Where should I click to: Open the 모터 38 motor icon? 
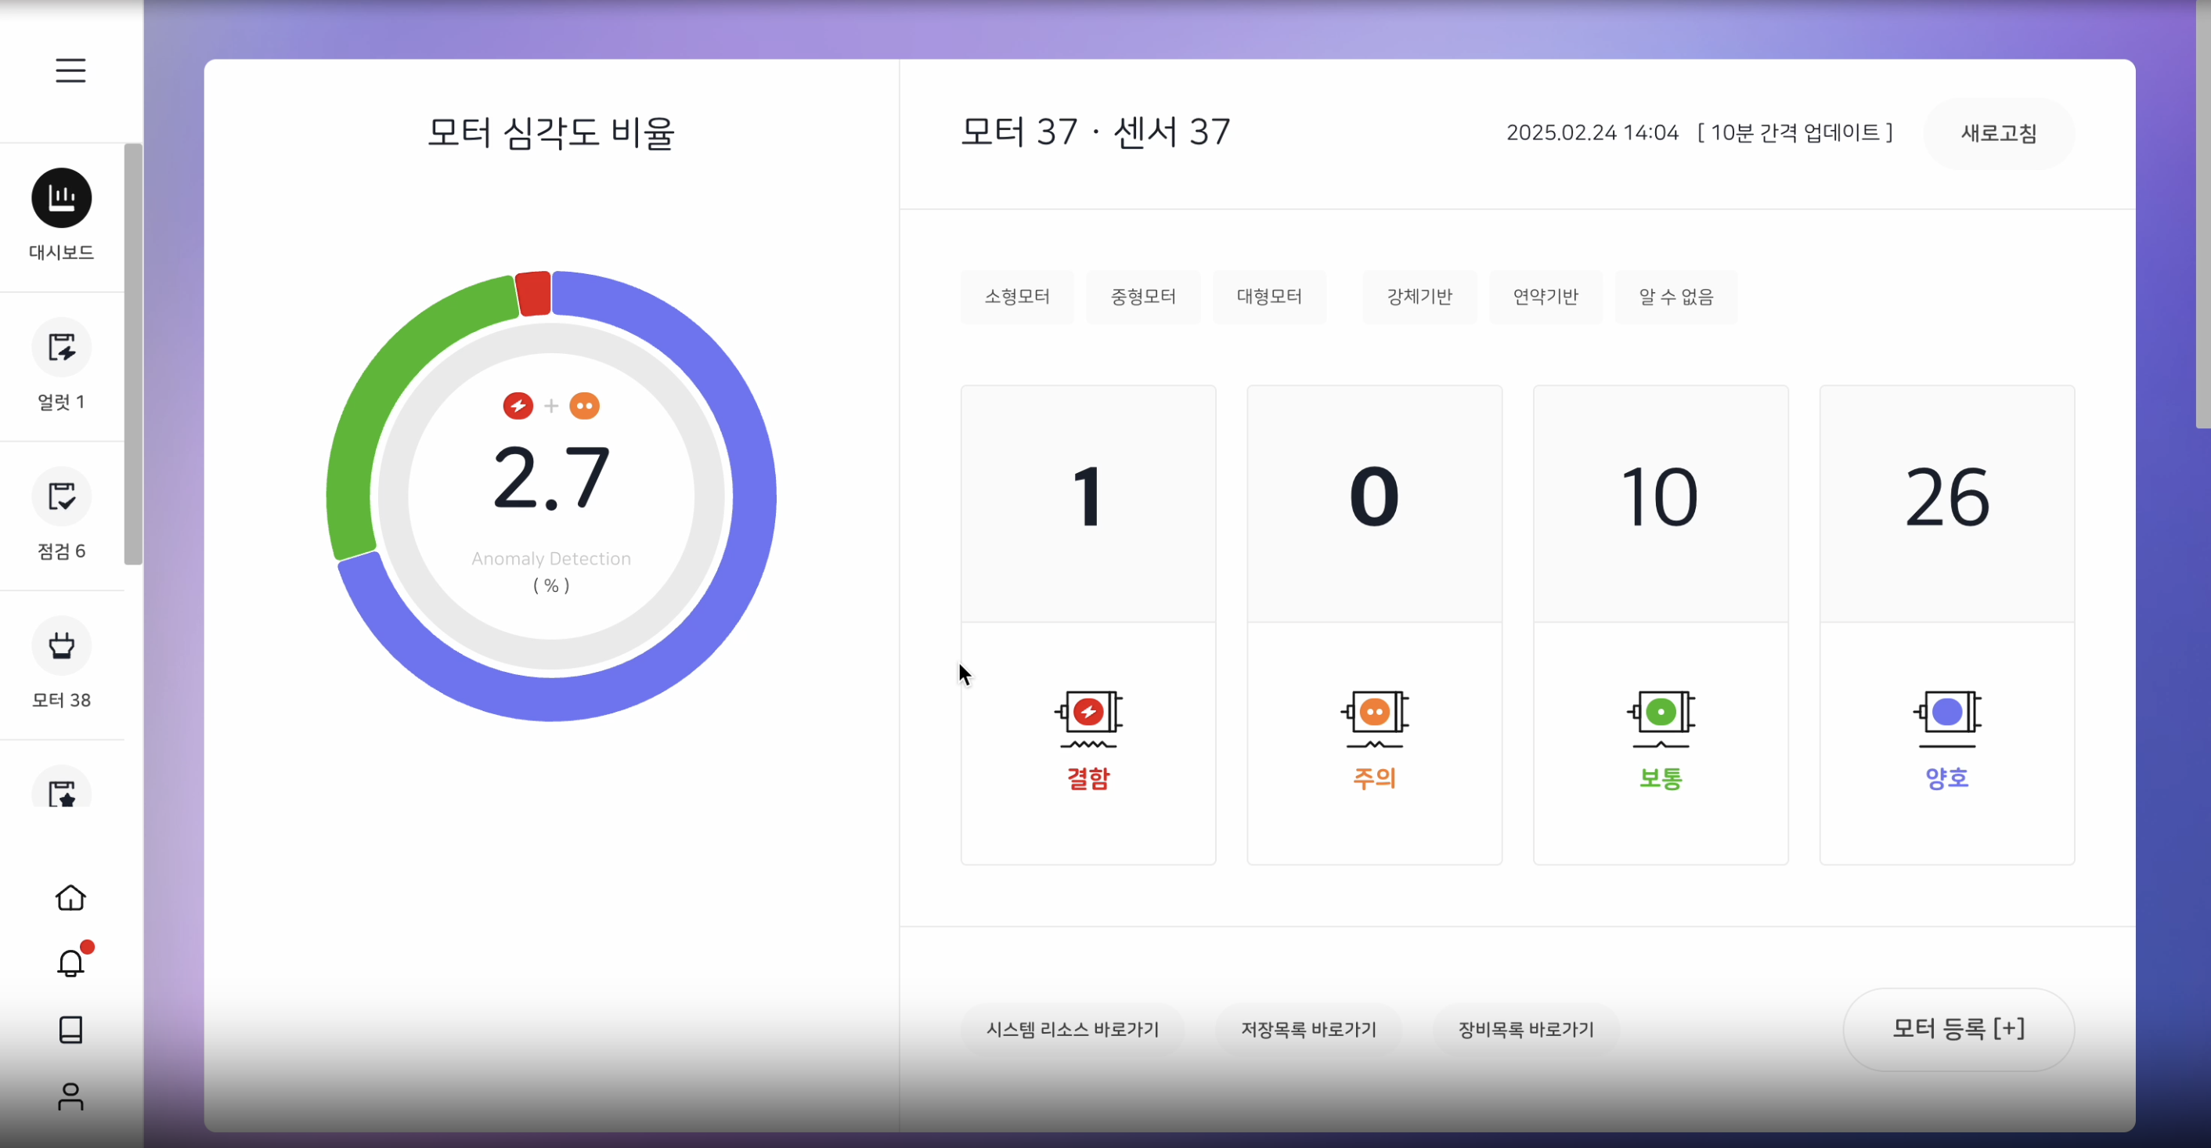click(62, 646)
